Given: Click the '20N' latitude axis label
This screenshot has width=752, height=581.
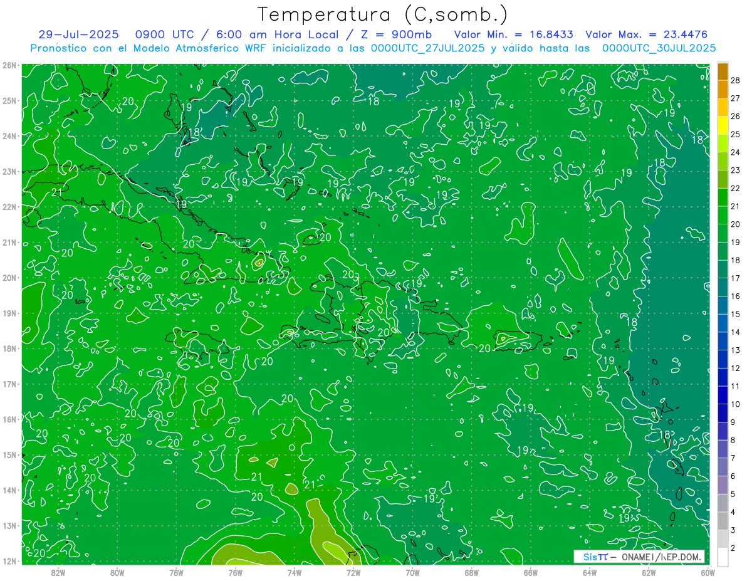Looking at the screenshot, I should tap(9, 278).
